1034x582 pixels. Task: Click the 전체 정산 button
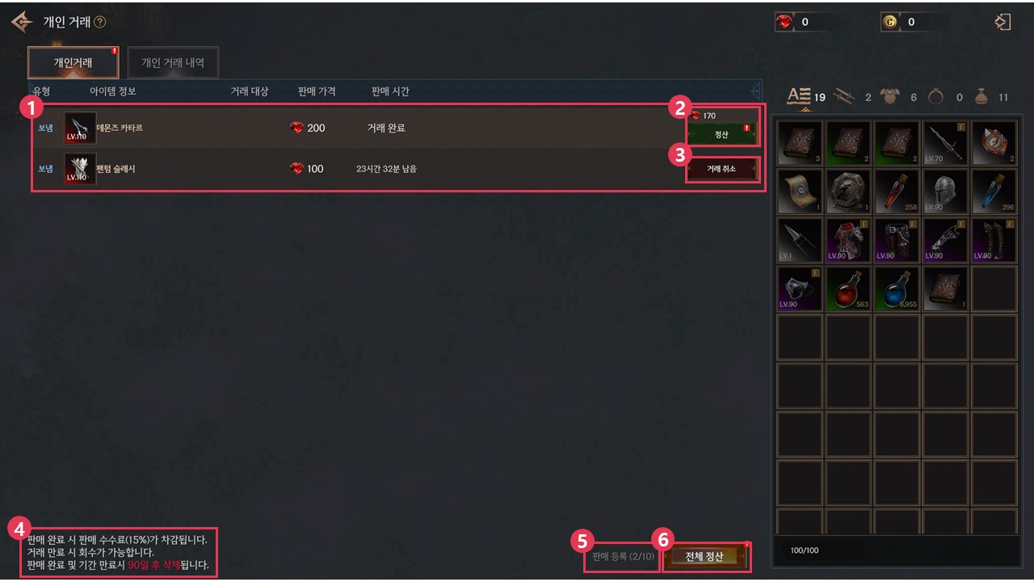[x=704, y=557]
